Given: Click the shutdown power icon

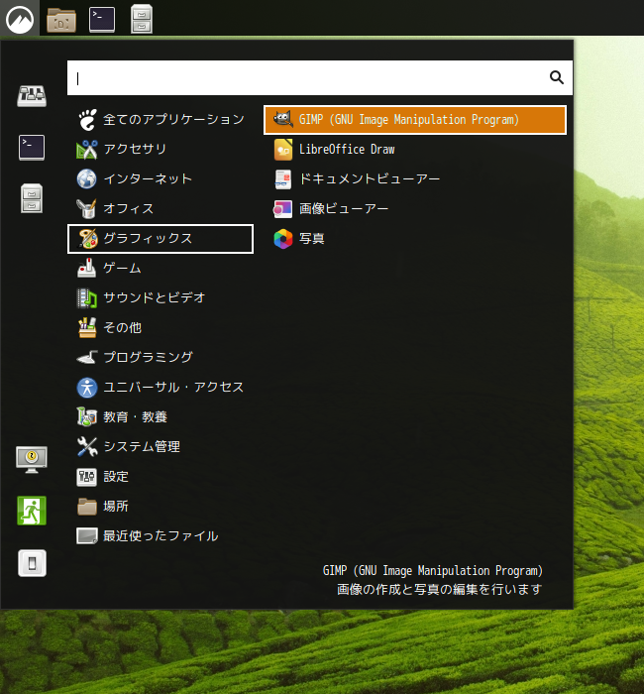Looking at the screenshot, I should (x=32, y=563).
